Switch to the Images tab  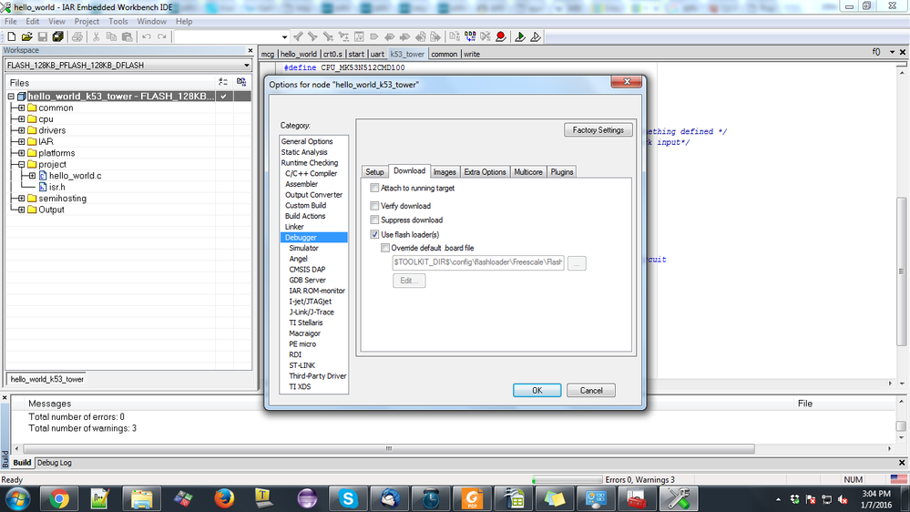[x=445, y=172]
